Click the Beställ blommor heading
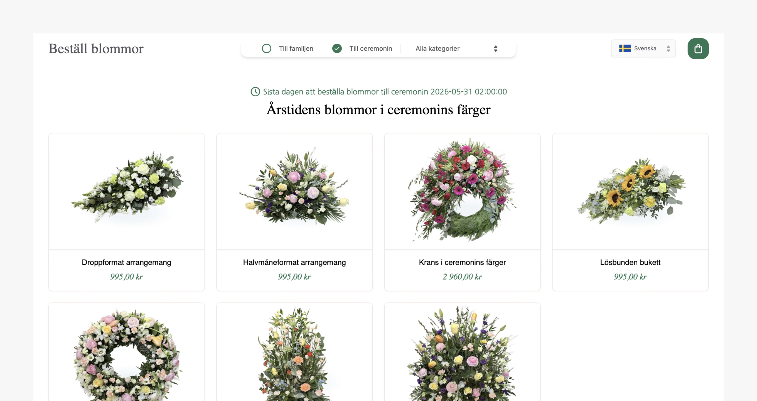757x401 pixels. [x=96, y=48]
